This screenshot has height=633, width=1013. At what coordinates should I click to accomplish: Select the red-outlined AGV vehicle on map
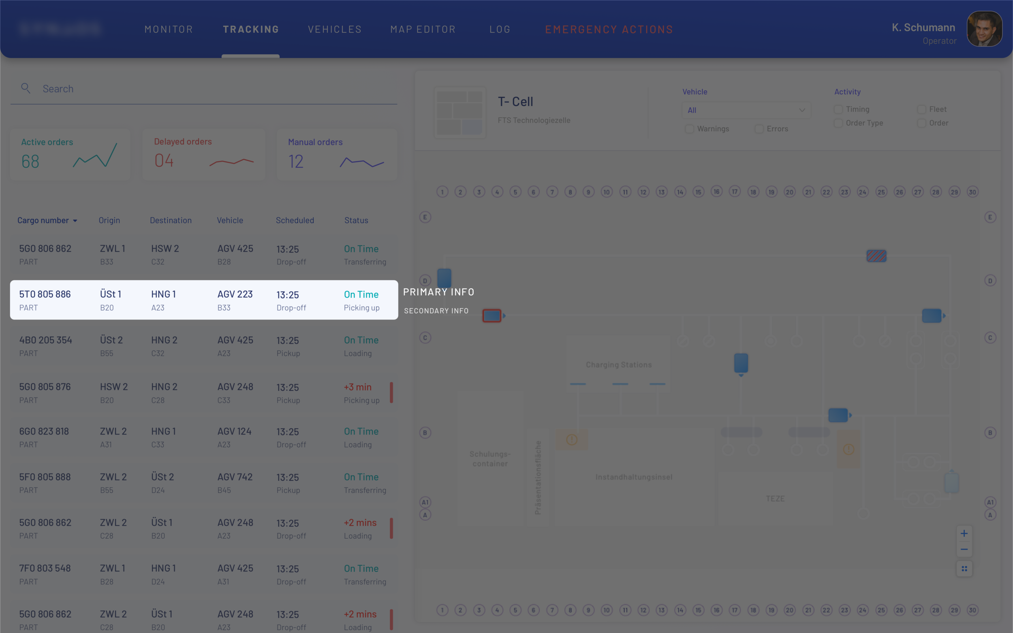coord(492,315)
